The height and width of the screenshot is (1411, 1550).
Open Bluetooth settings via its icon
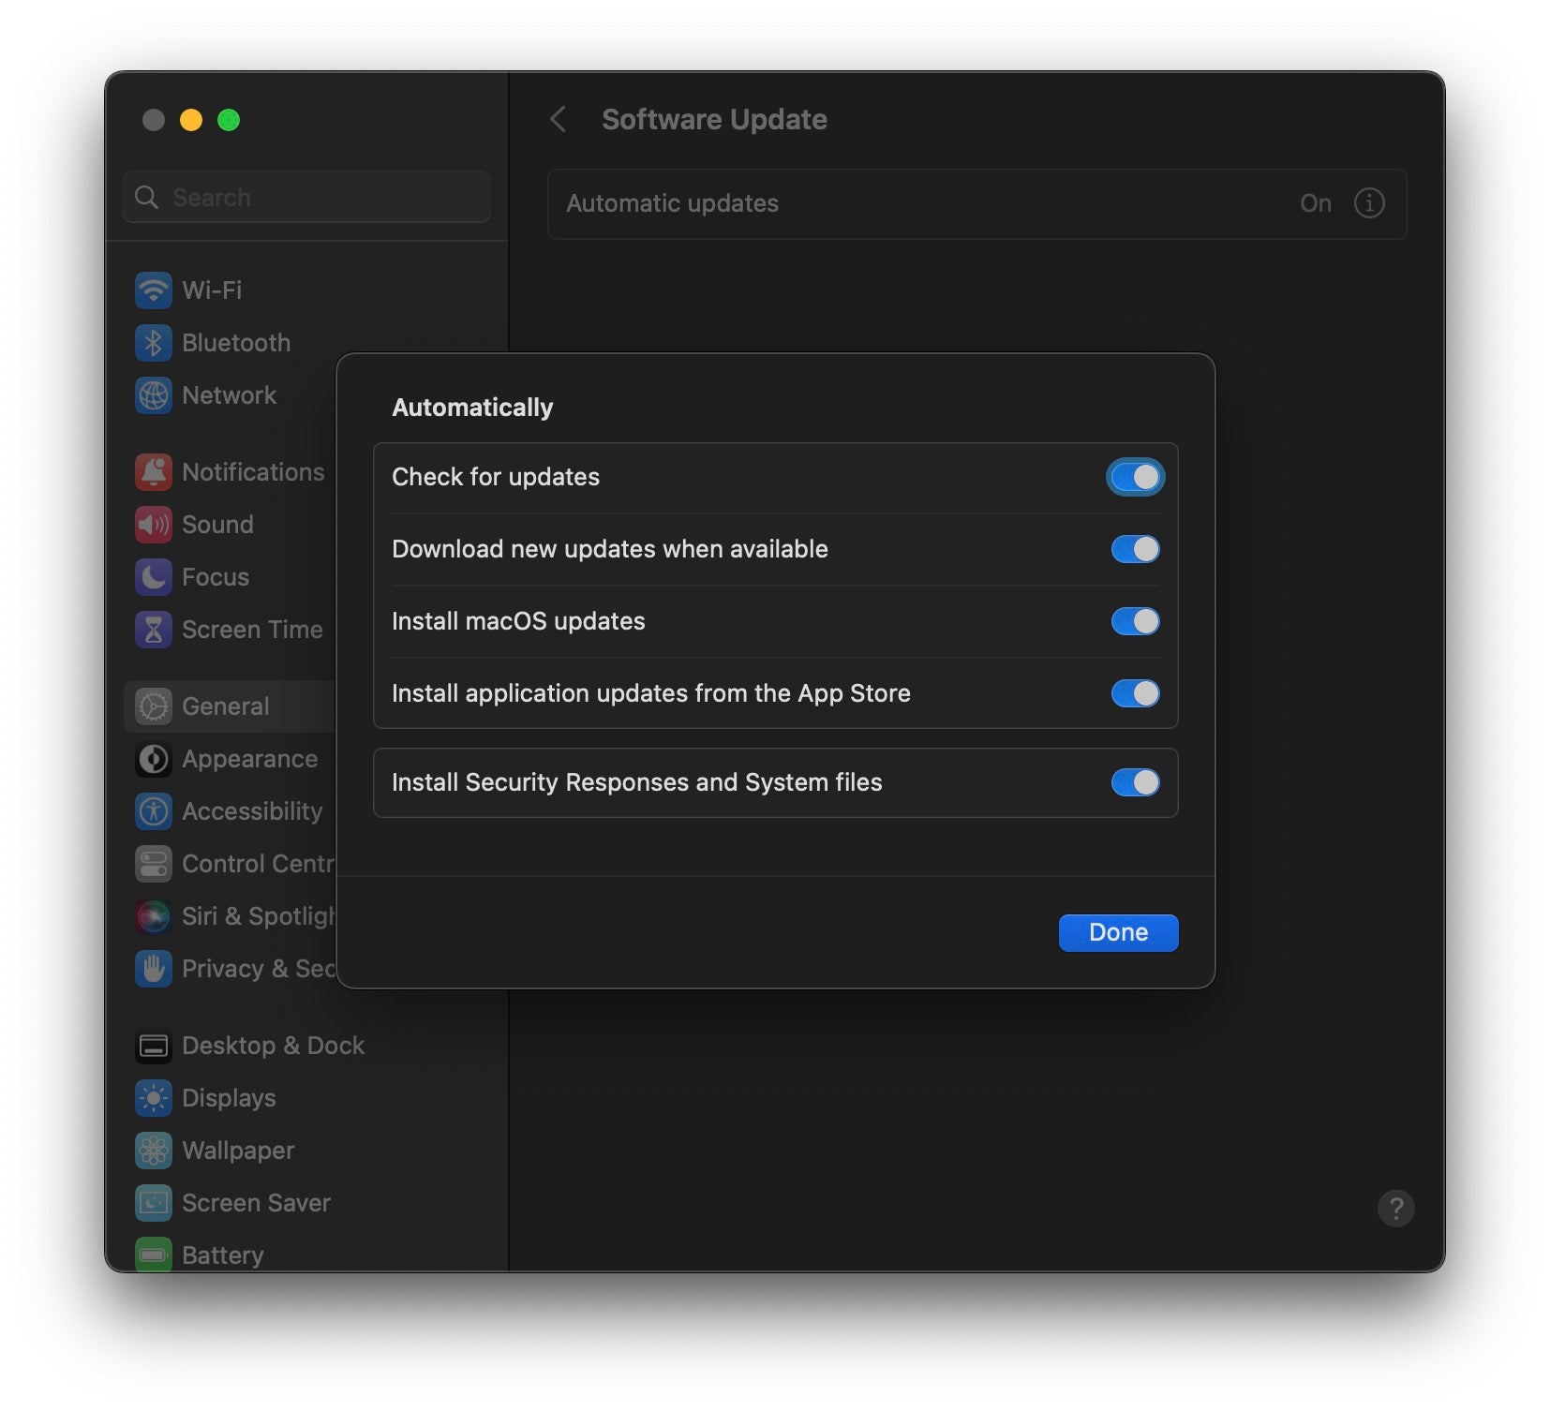(x=153, y=343)
